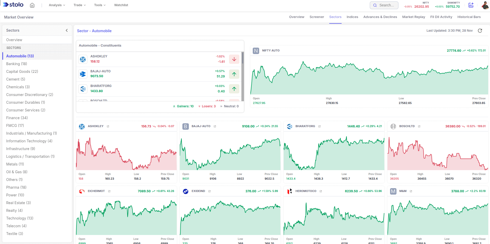490x244 pixels.
Task: Open the Trade dropdown menu
Action: tap(80, 5)
